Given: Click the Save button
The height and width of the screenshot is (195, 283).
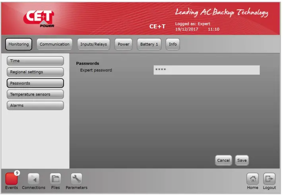Looking at the screenshot, I should point(242,160).
